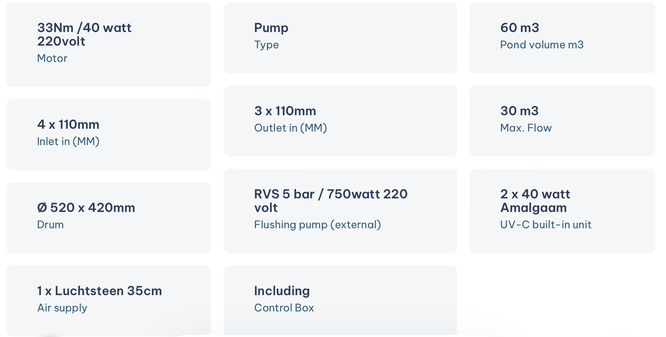Select the Air supply label

pos(62,308)
